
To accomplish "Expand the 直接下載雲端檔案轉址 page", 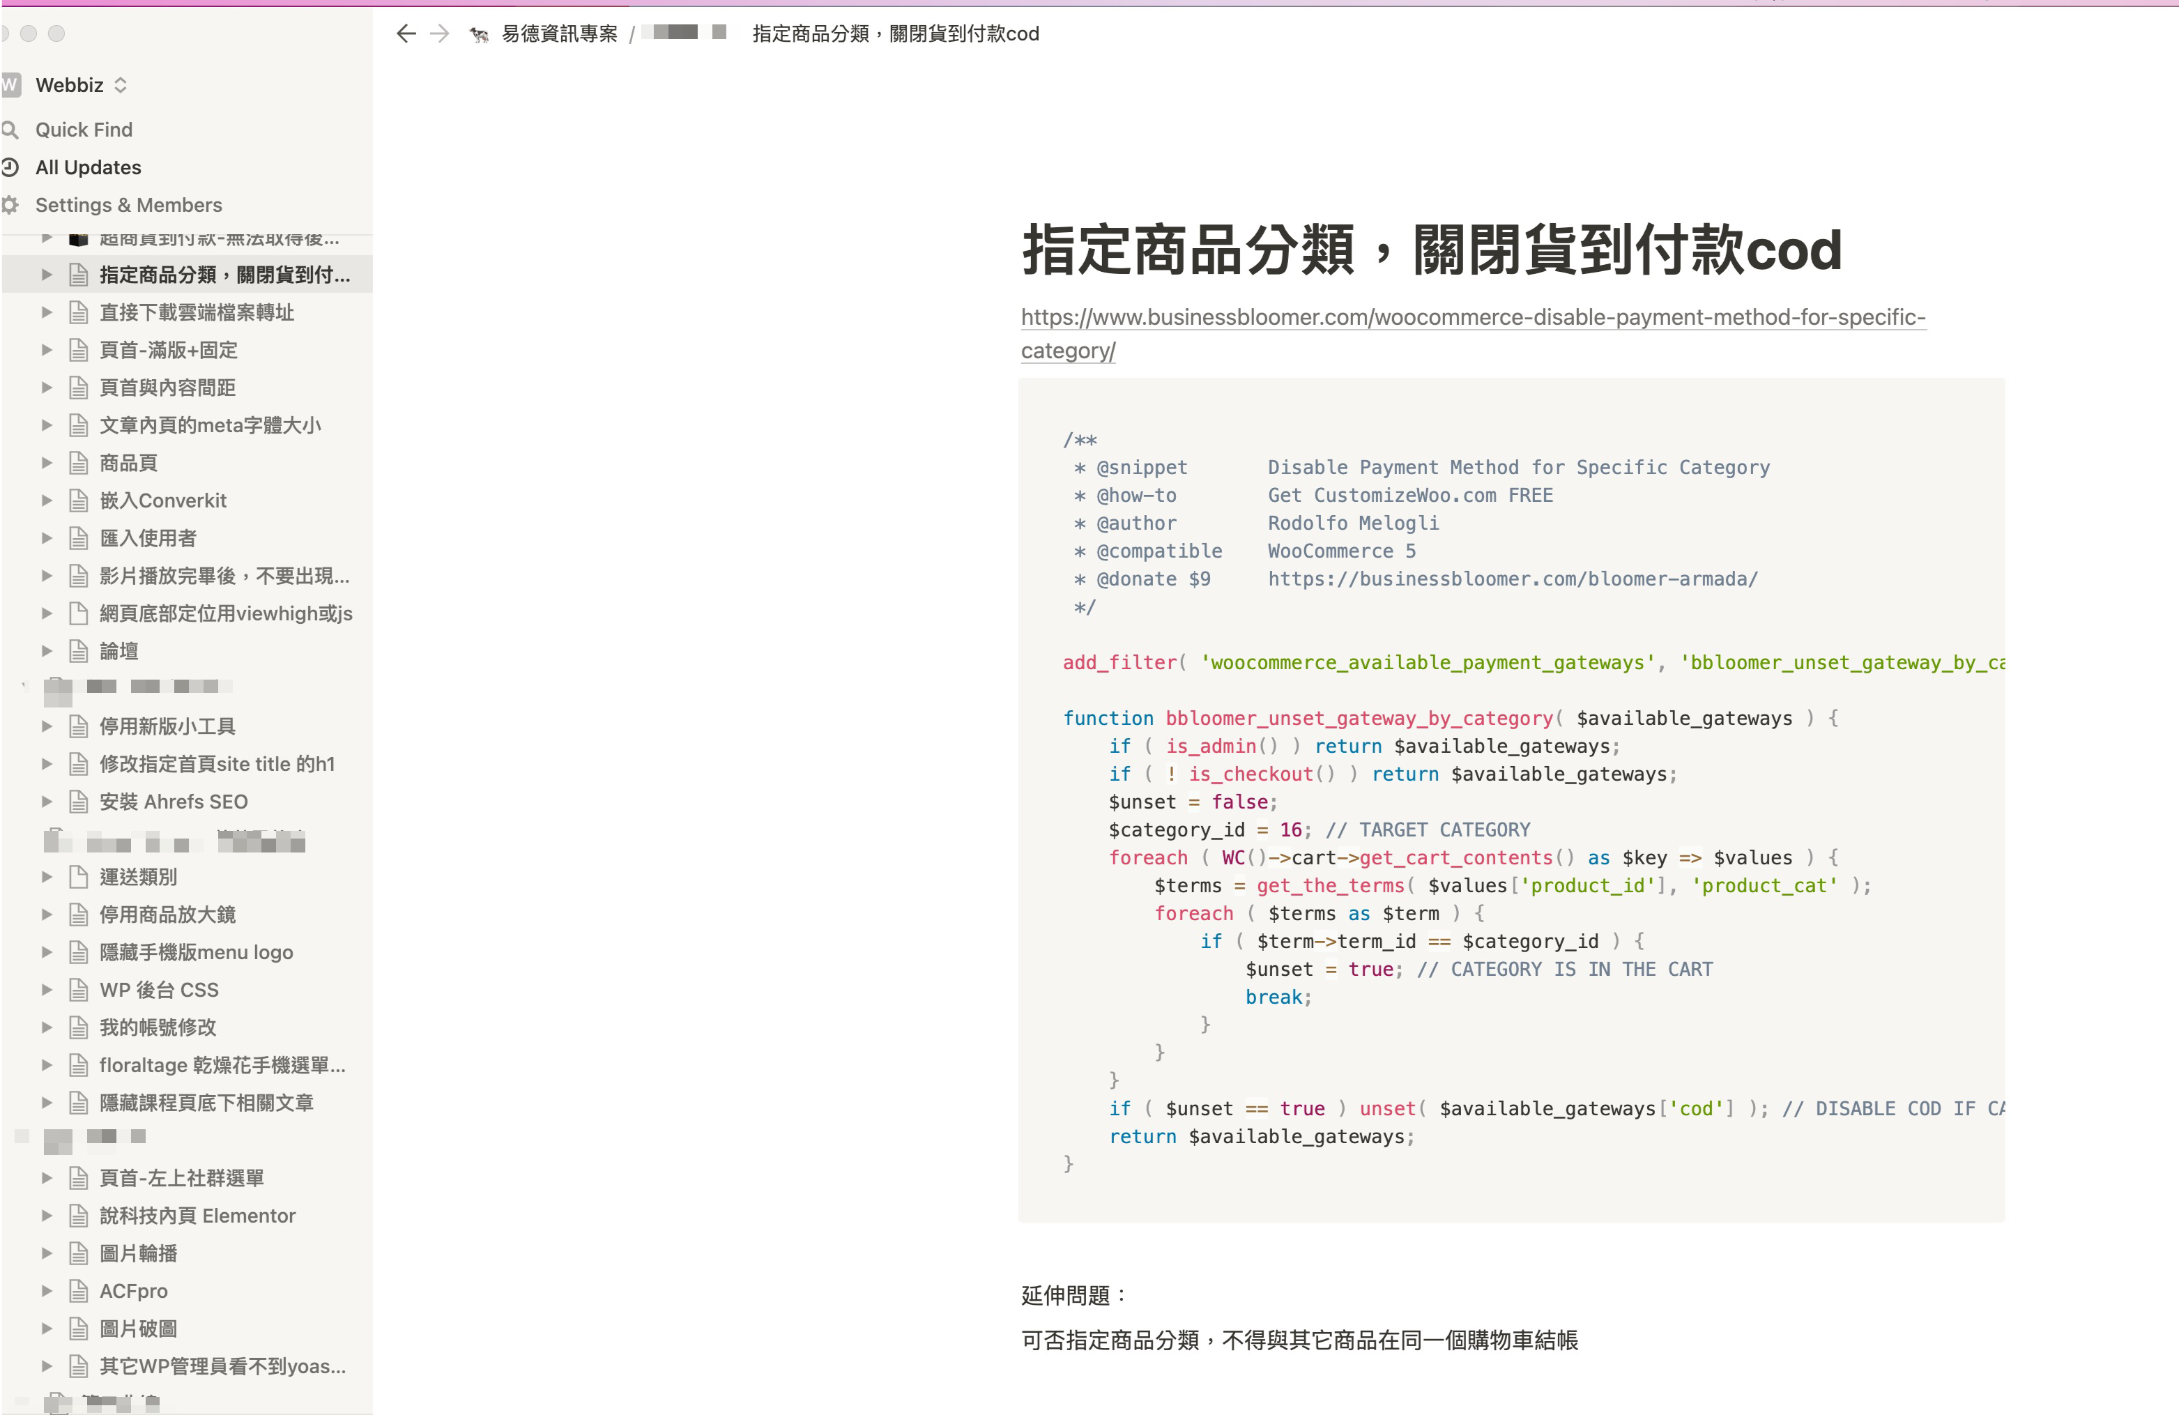I will [47, 312].
